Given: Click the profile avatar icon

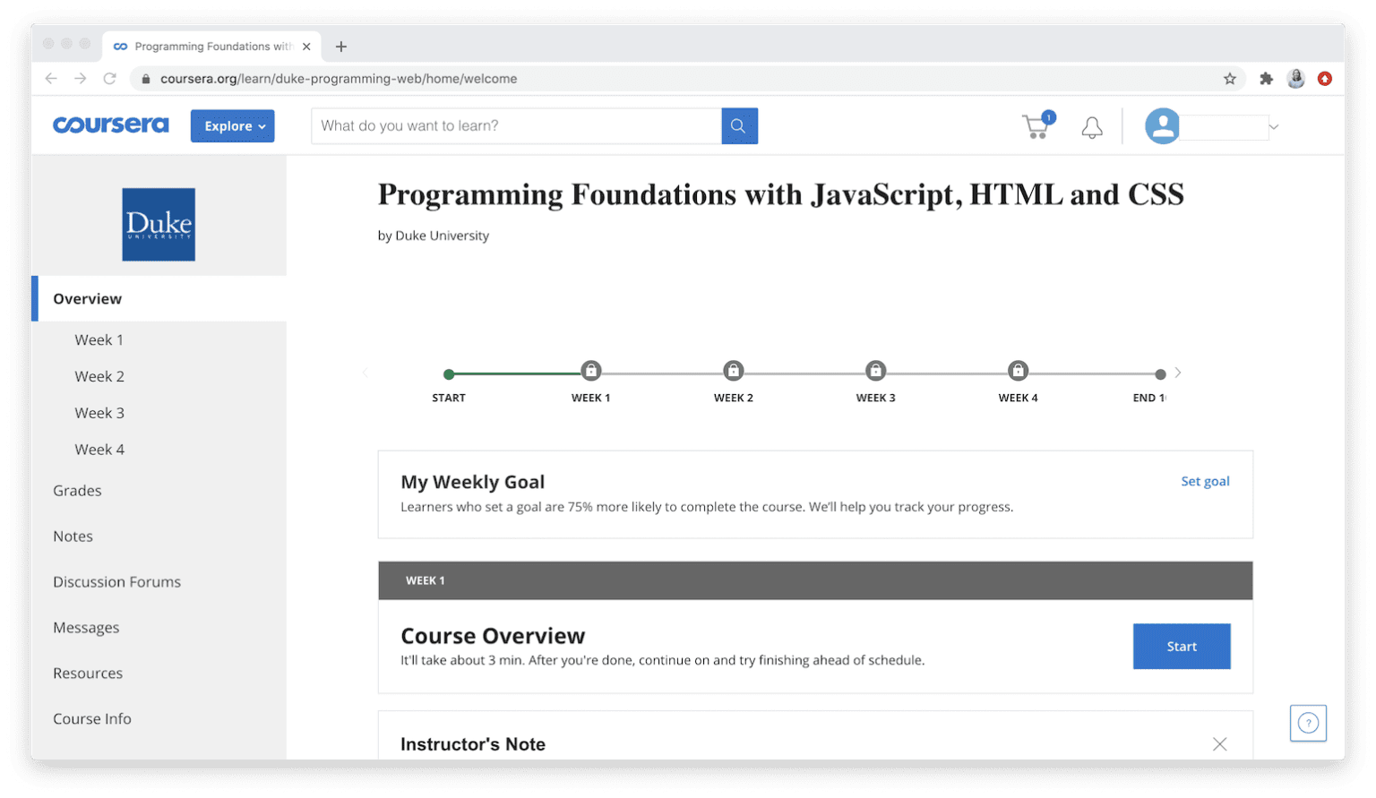Looking at the screenshot, I should (1162, 125).
